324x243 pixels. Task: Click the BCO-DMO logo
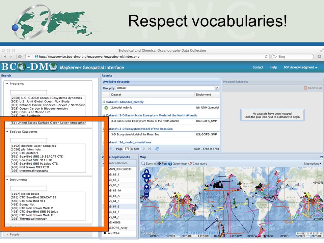[x=29, y=67]
